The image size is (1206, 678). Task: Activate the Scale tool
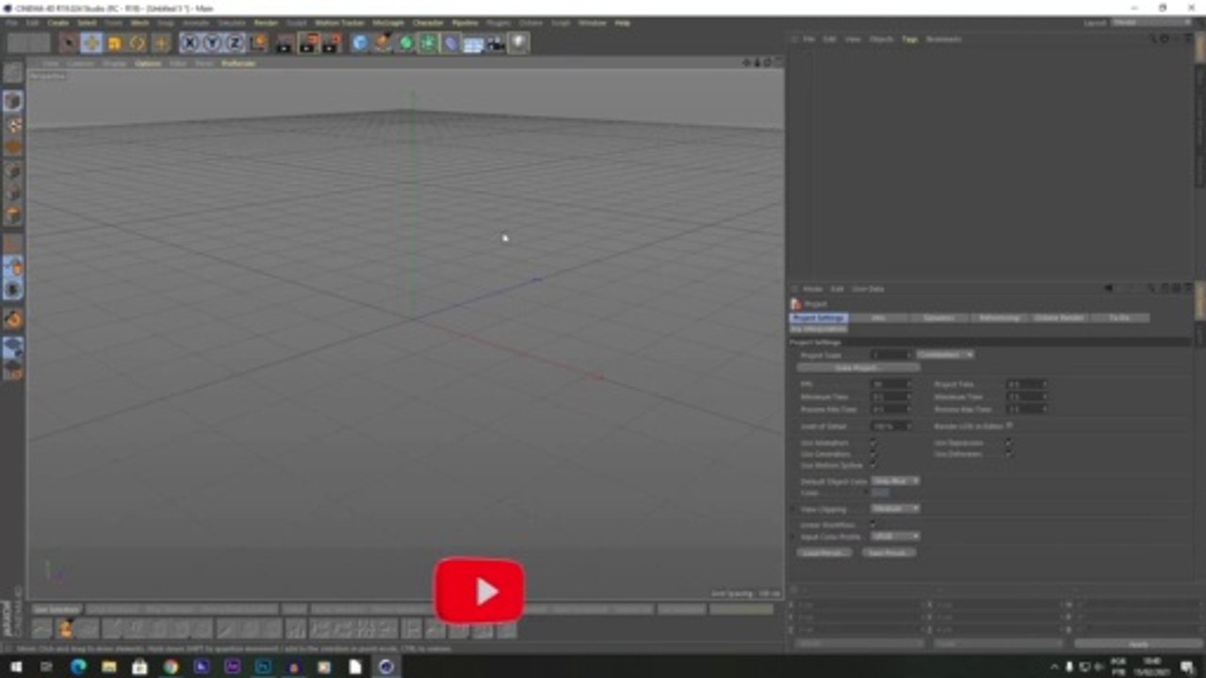[x=114, y=42]
